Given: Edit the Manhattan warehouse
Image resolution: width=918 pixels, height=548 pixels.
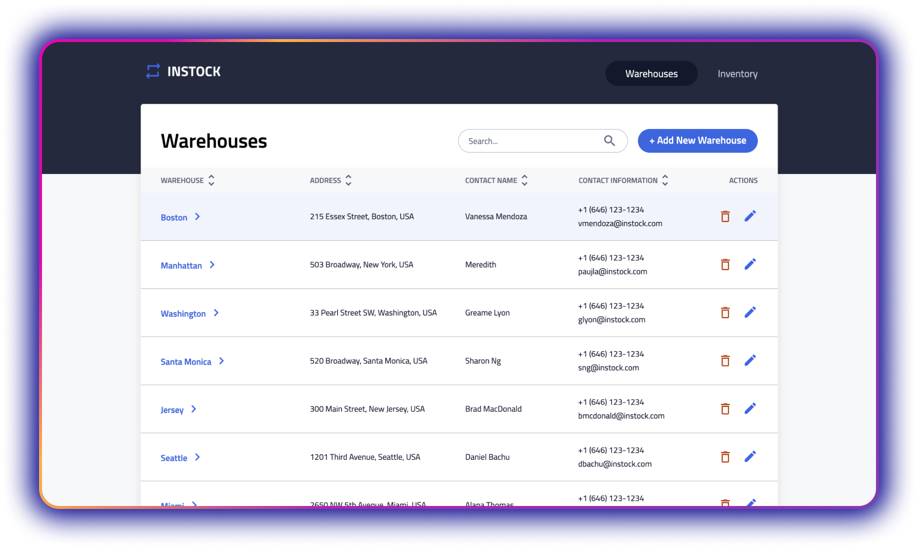Looking at the screenshot, I should (x=750, y=264).
